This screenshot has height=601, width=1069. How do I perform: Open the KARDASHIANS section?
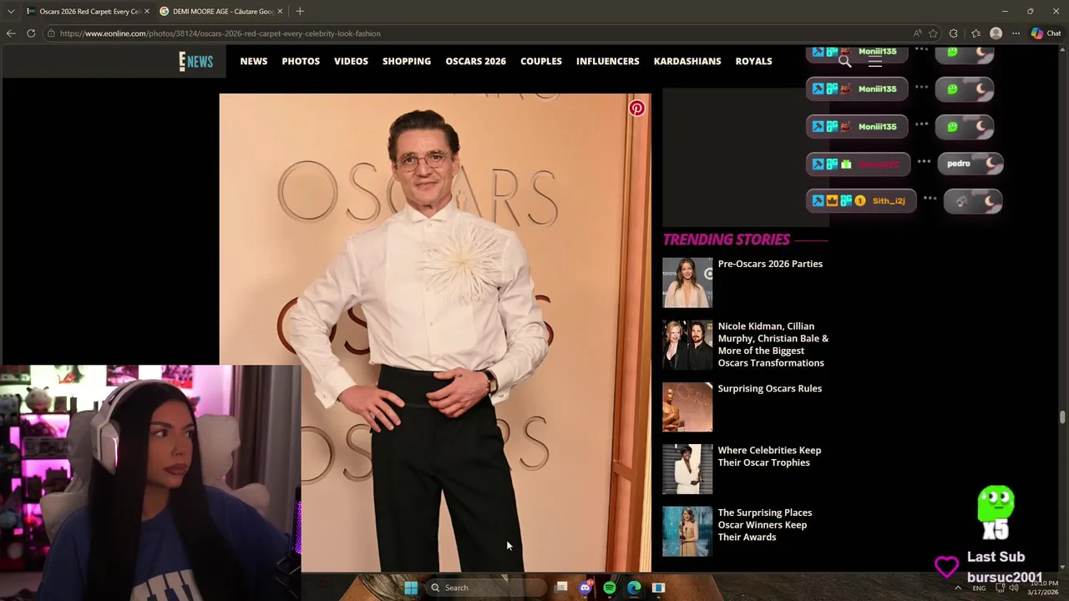(x=687, y=61)
